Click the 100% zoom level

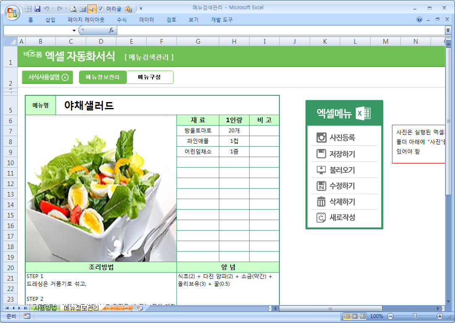(x=376, y=316)
